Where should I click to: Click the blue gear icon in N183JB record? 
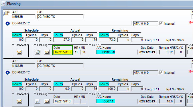[x=8, y=73]
